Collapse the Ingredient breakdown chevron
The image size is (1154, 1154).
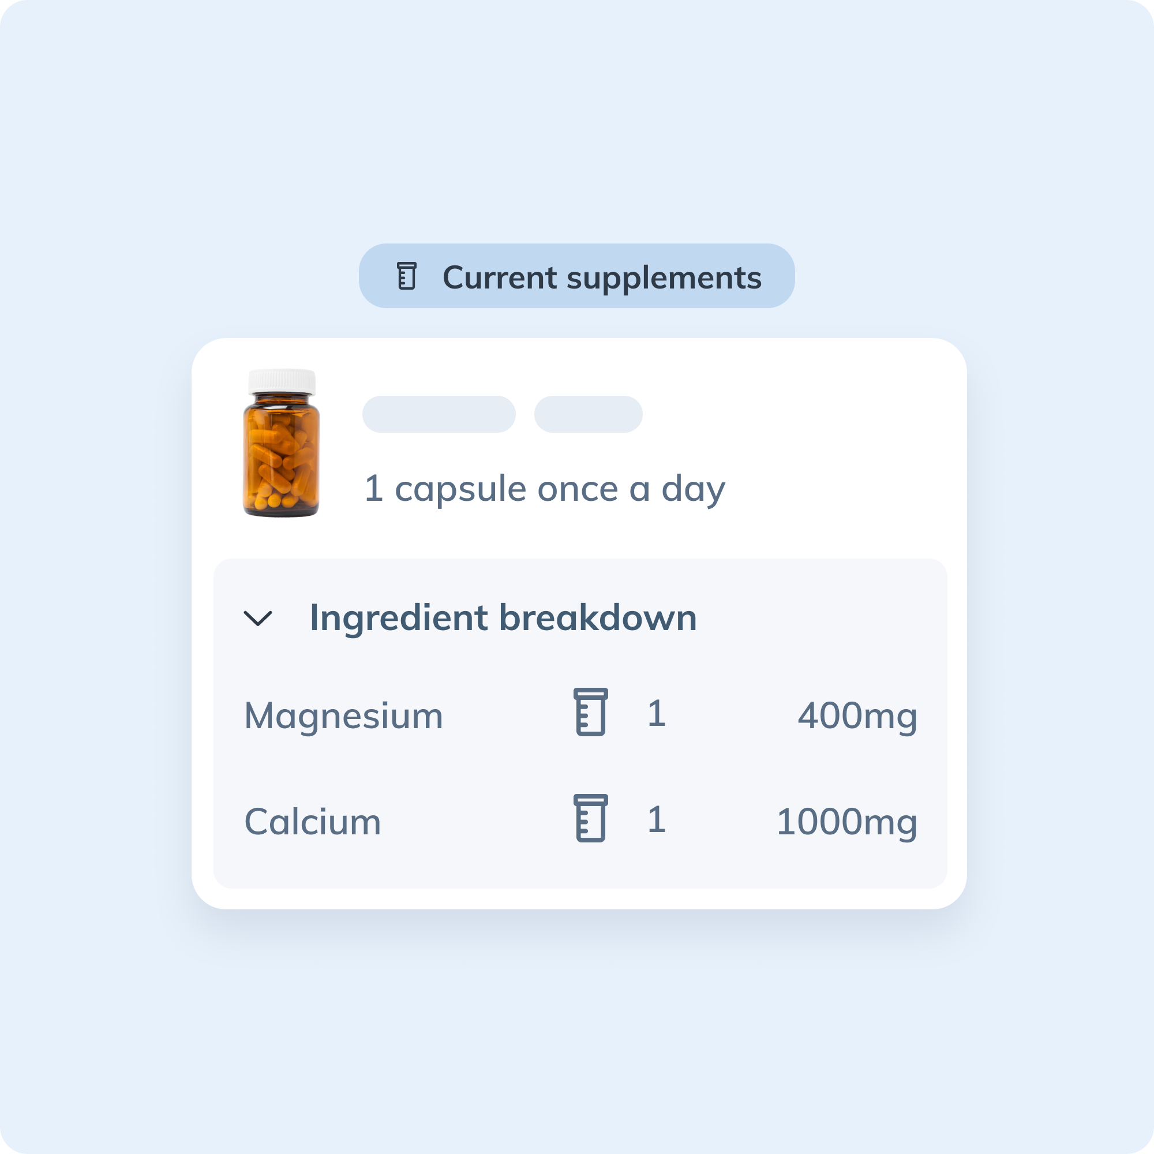tap(258, 618)
